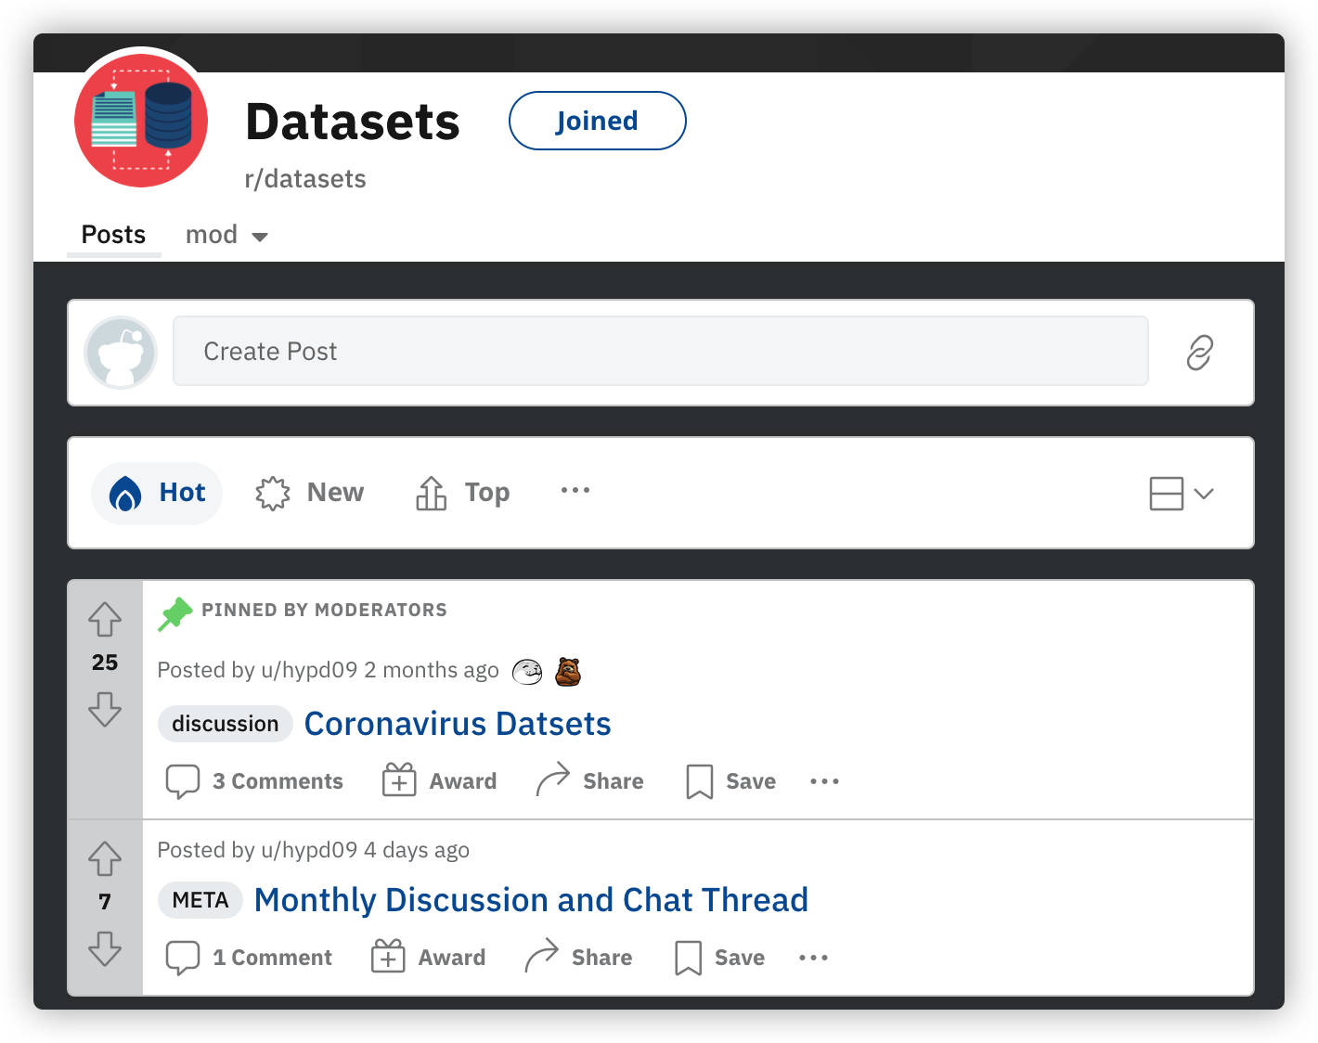Save the Monthly Discussion and Chat Thread post
Image resolution: width=1318 pixels, height=1043 pixels.
point(720,958)
